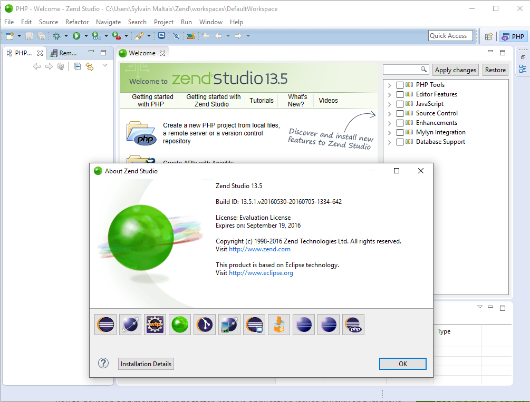530x402 pixels.
Task: Open the dropdown arrow beside the Run icon
Action: pos(86,36)
